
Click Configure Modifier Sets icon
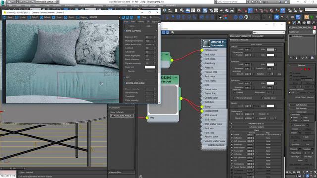coord(312,58)
